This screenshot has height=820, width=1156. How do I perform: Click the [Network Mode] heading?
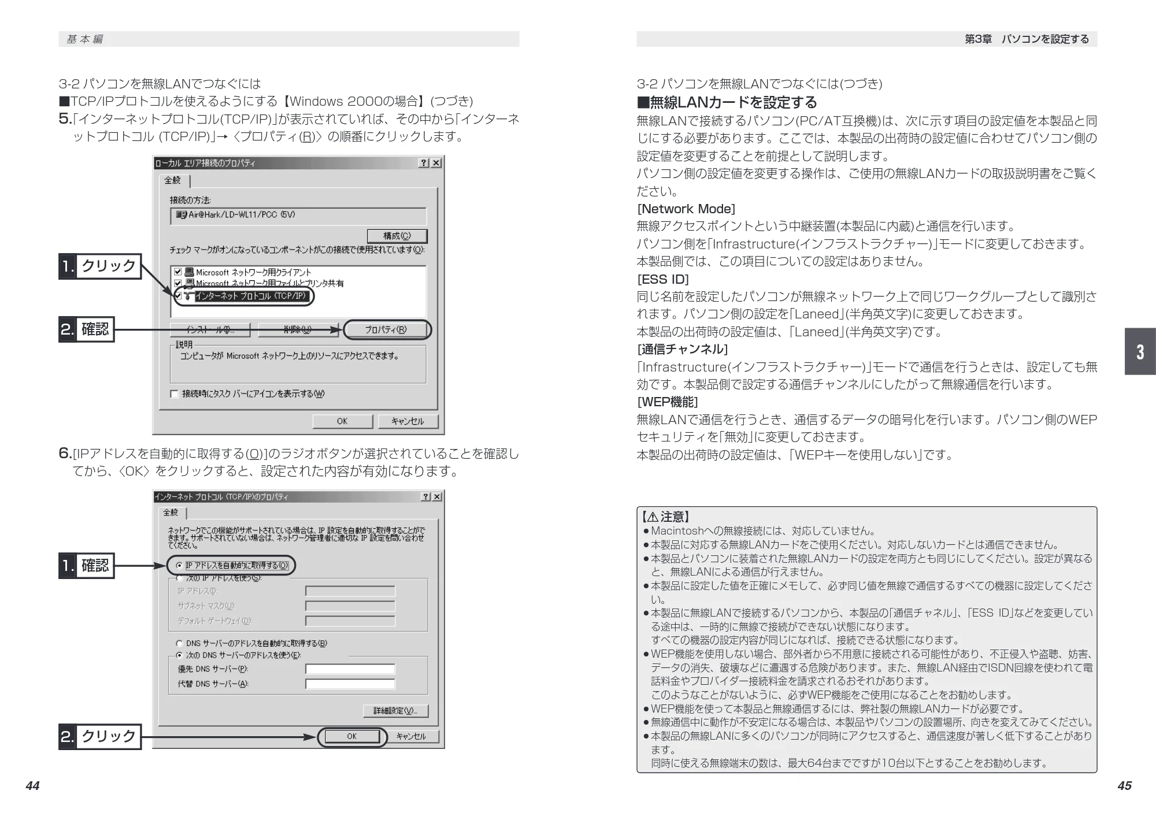point(686,209)
